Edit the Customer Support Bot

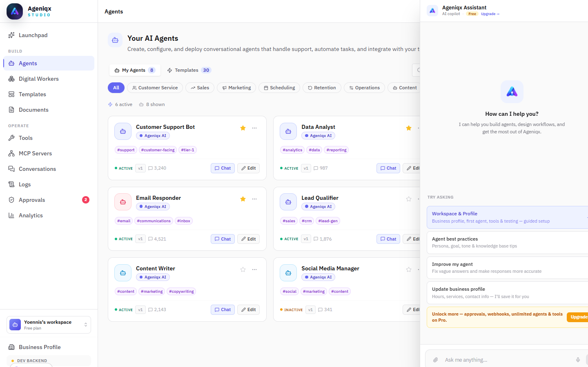tap(248, 168)
